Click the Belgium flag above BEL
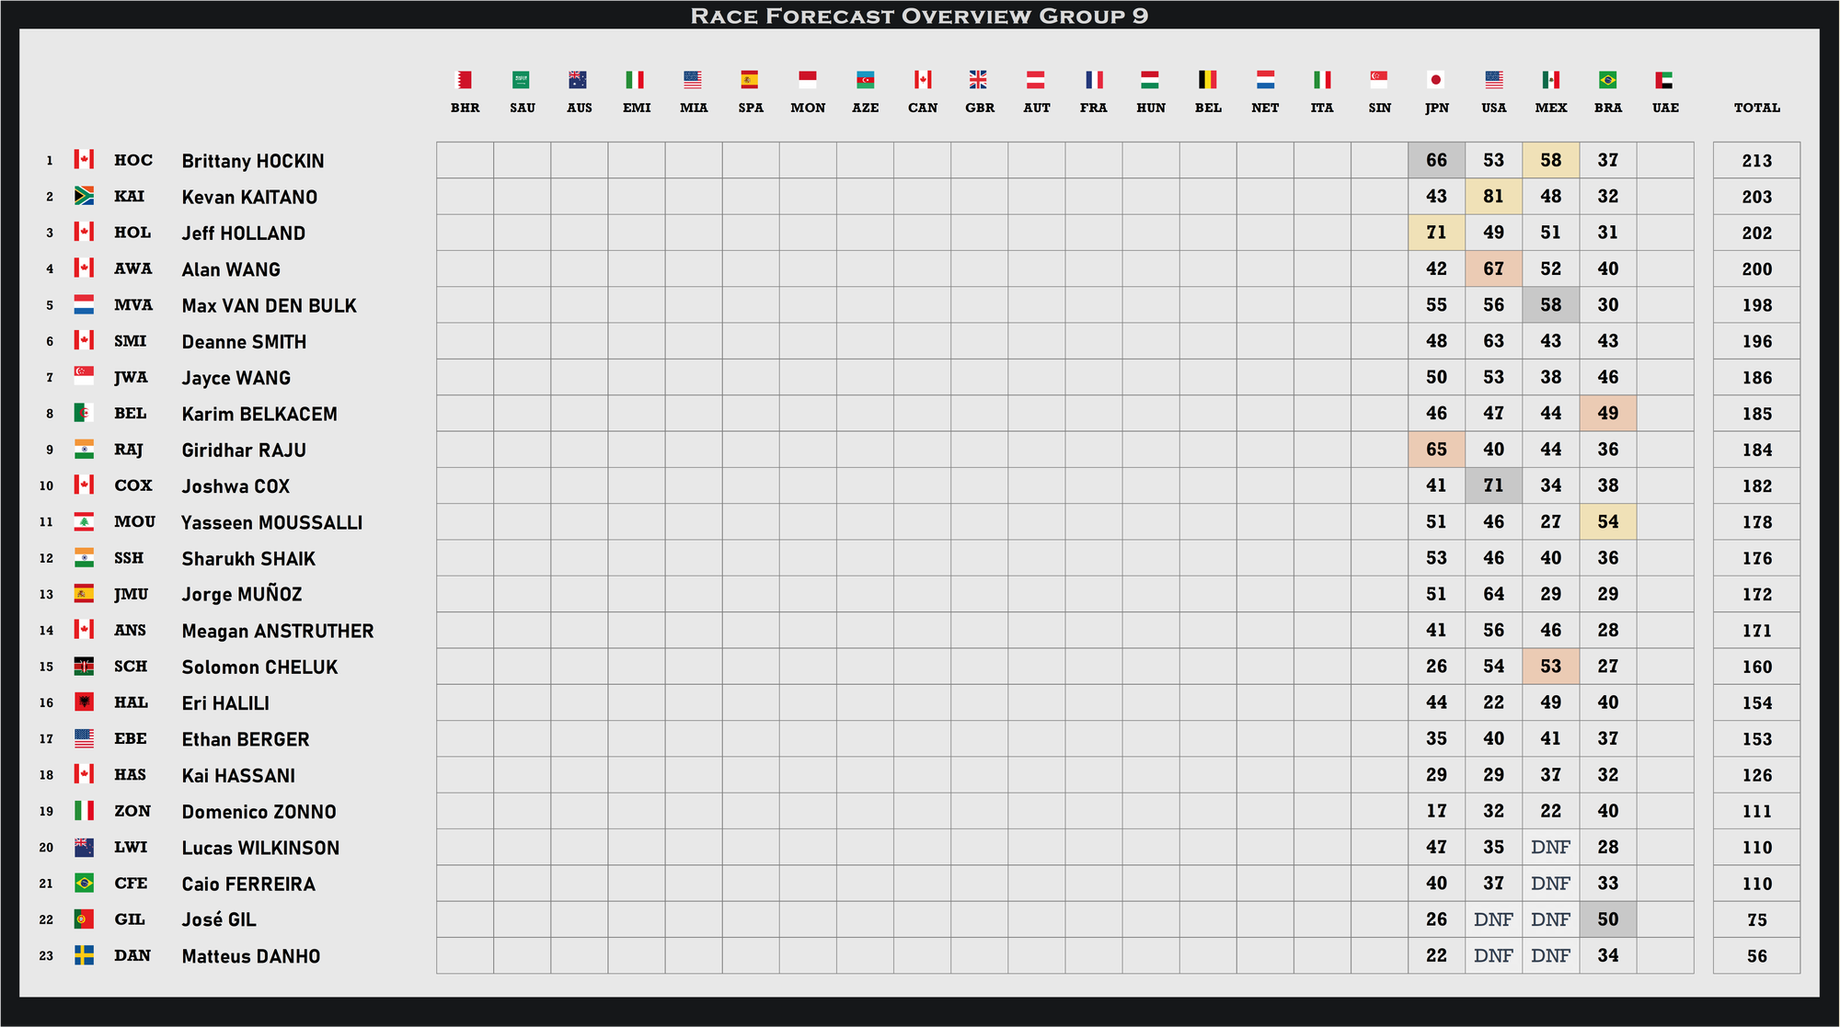 [1208, 80]
